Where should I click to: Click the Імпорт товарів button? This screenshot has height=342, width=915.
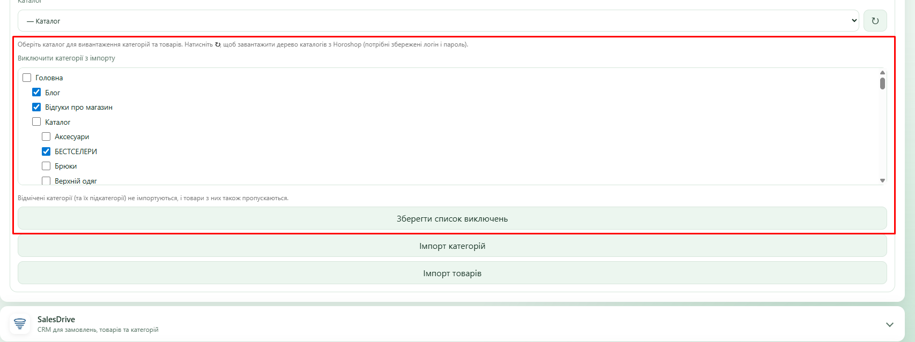click(452, 273)
